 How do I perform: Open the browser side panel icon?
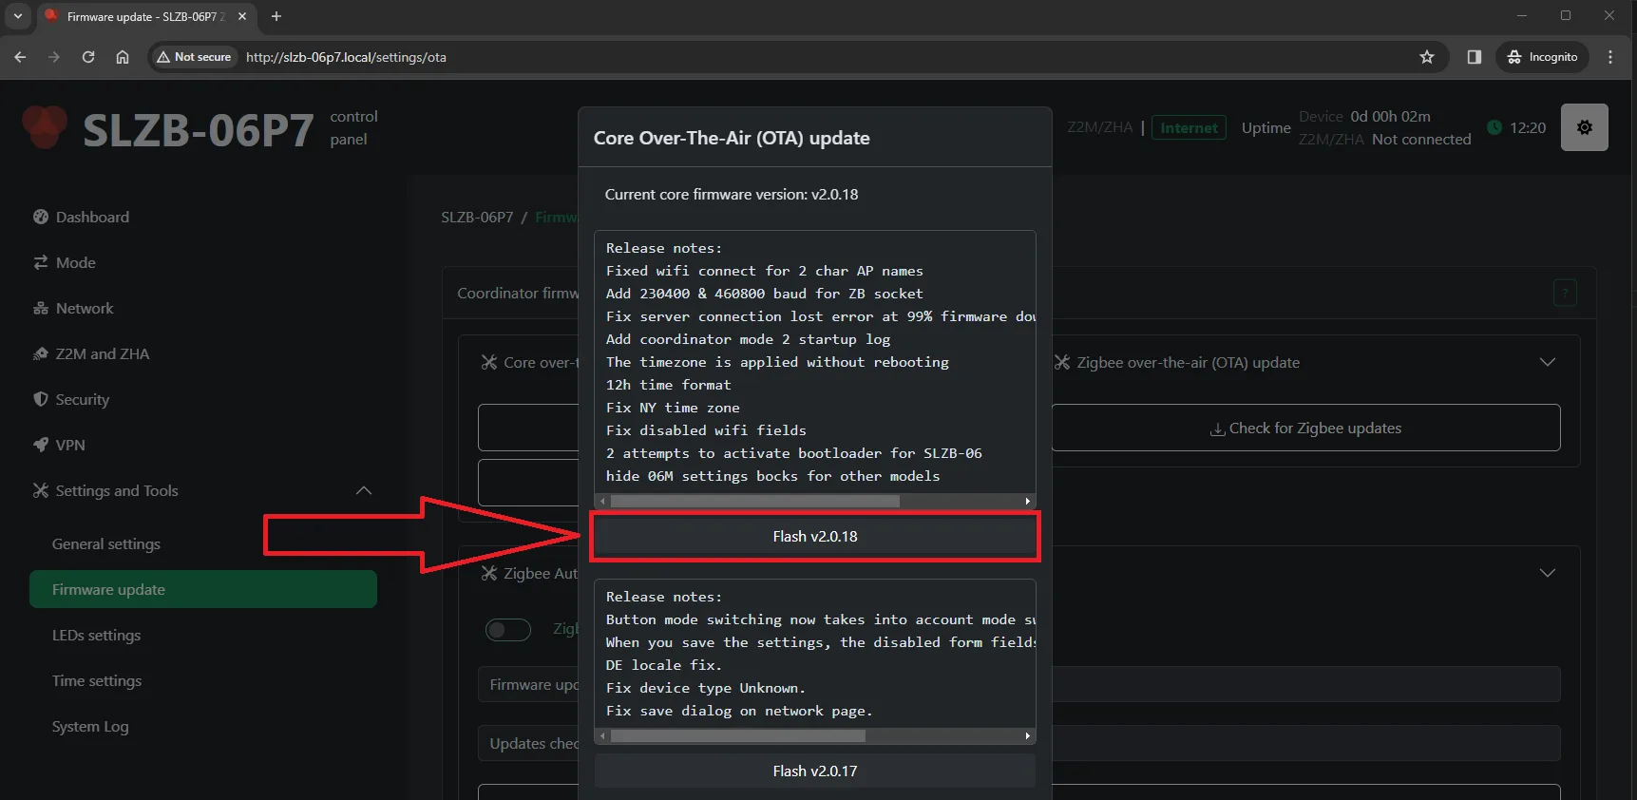point(1474,57)
